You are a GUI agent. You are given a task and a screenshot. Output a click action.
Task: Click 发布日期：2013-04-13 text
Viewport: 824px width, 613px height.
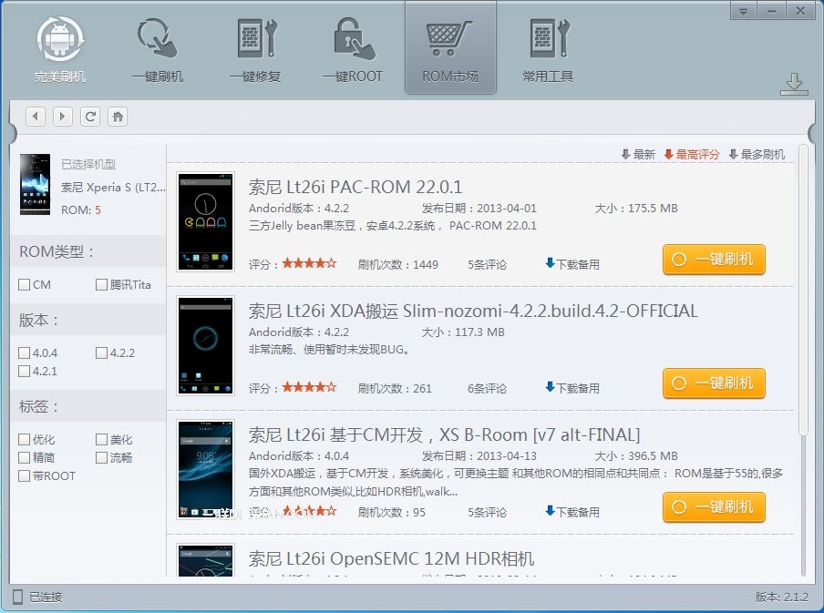479,456
